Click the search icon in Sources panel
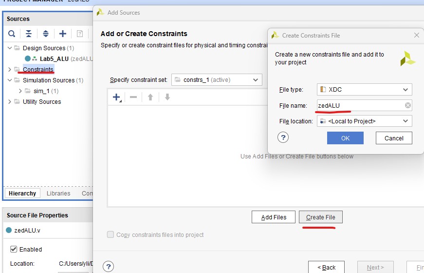 click(x=12, y=34)
